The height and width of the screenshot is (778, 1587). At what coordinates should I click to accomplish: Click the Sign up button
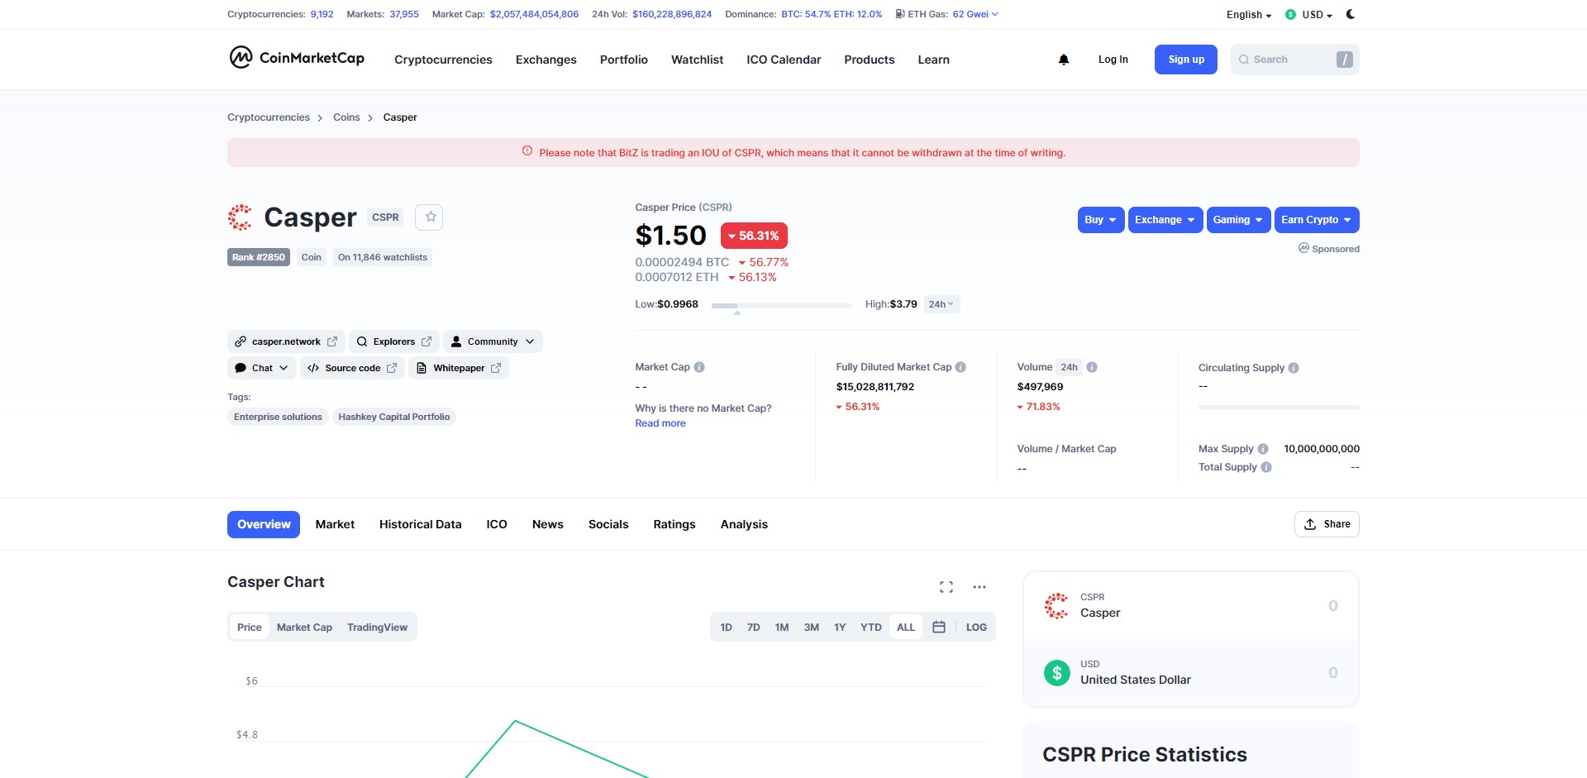[x=1185, y=59]
